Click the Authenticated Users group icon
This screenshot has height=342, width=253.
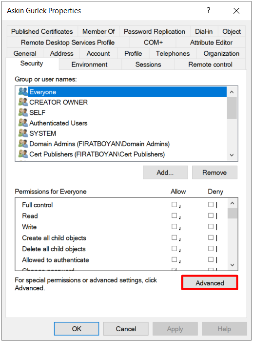[x=23, y=123]
